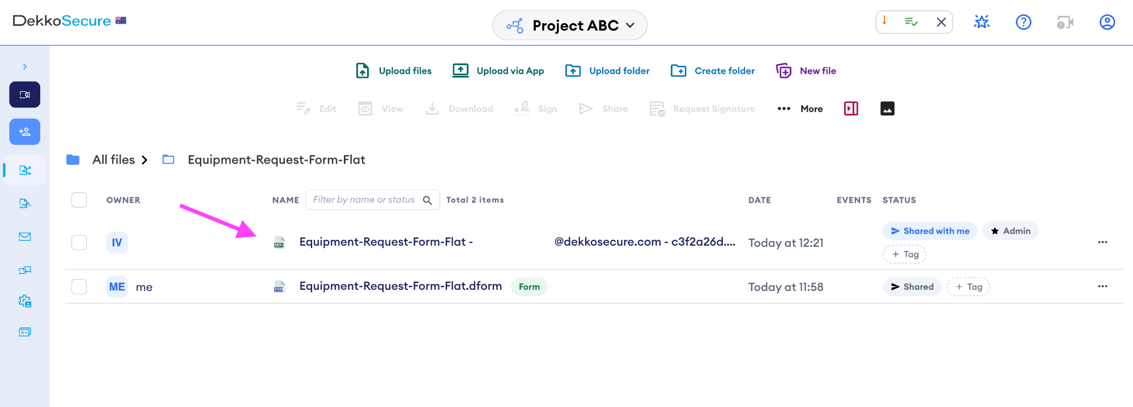Viewport: 1133px width, 407px height.
Task: Click the Shared with me status chip
Action: tap(930, 231)
